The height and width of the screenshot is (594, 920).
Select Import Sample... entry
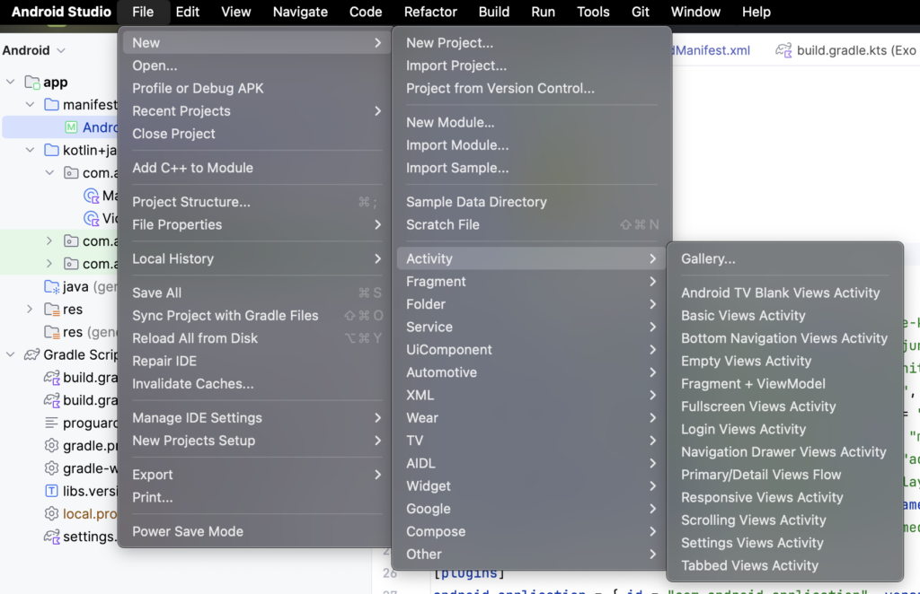(x=530, y=168)
